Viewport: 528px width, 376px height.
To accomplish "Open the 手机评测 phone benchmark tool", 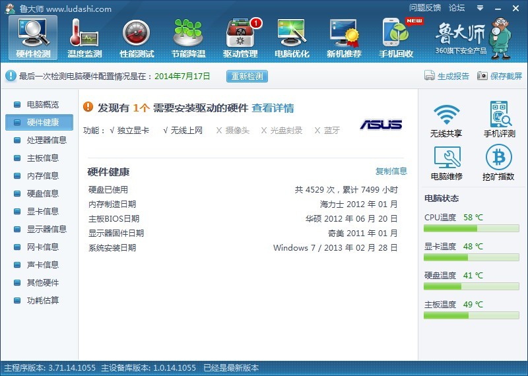I will tap(500, 119).
